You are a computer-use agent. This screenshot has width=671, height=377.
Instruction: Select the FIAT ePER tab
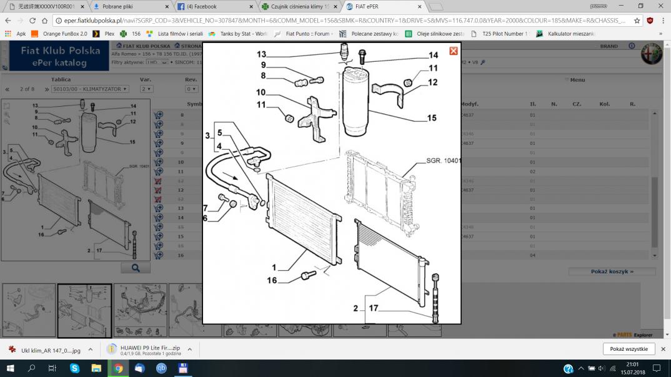pyautogui.click(x=385, y=6)
